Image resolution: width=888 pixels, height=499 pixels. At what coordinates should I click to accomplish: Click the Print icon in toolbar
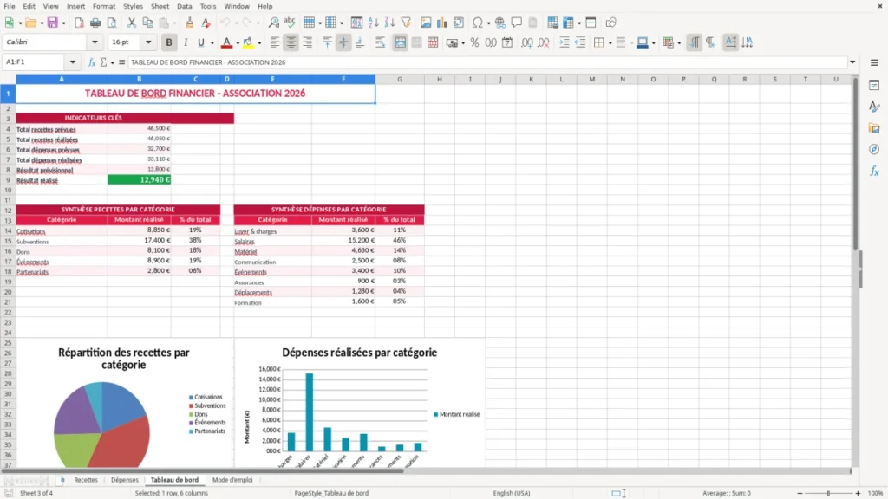click(95, 23)
